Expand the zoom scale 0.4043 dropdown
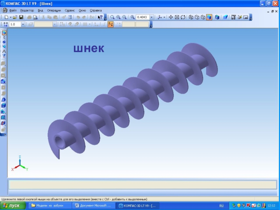The image size is (280, 210). click(x=152, y=17)
